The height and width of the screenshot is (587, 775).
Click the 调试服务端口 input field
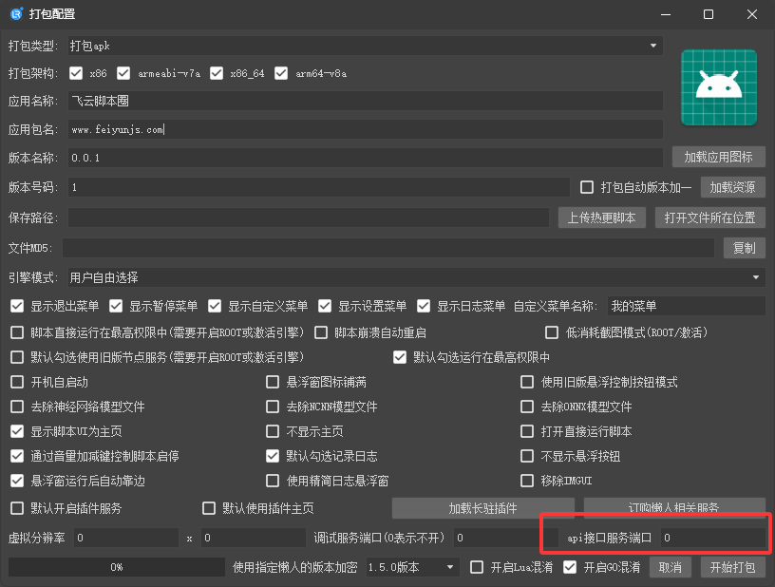coord(505,538)
